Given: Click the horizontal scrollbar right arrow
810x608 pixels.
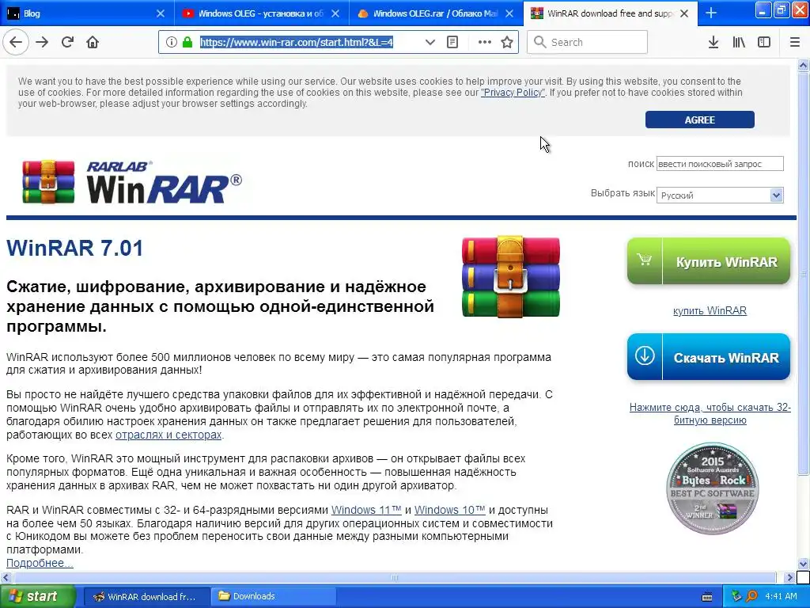Looking at the screenshot, I should (789, 577).
